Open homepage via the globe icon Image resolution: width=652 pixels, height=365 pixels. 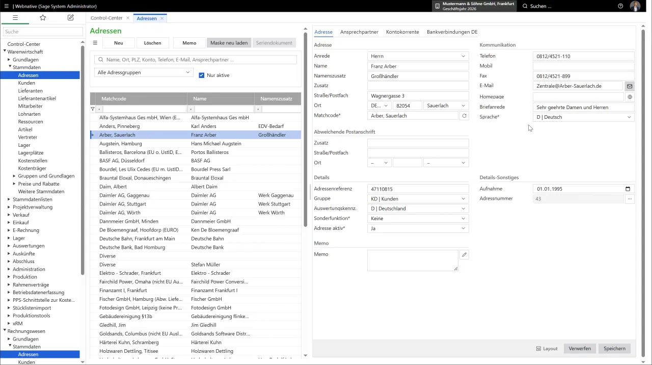[630, 97]
